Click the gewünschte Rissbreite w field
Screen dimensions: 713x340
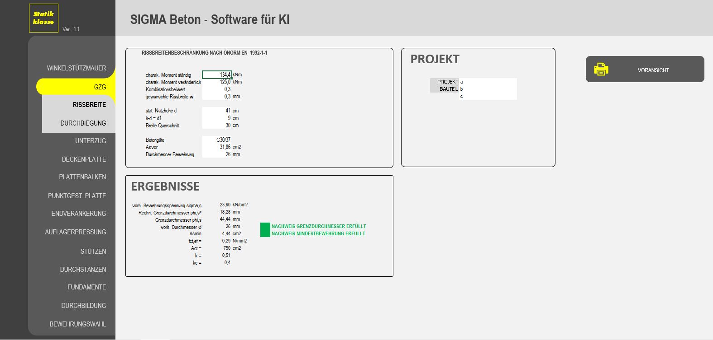(217, 97)
